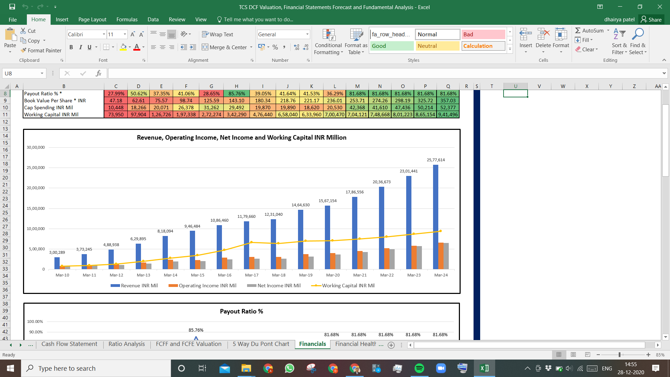Viewport: 670px width, 377px height.
Task: Click Decrease Decimal icon
Action: coord(306,47)
